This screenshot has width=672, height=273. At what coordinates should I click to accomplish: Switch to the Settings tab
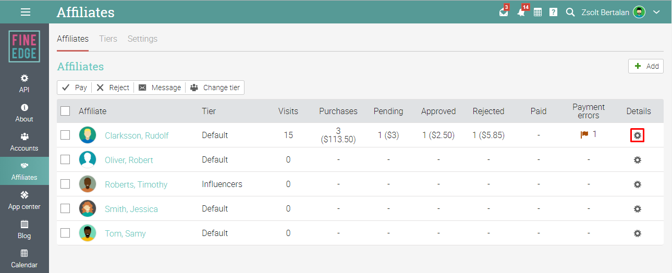click(x=142, y=39)
